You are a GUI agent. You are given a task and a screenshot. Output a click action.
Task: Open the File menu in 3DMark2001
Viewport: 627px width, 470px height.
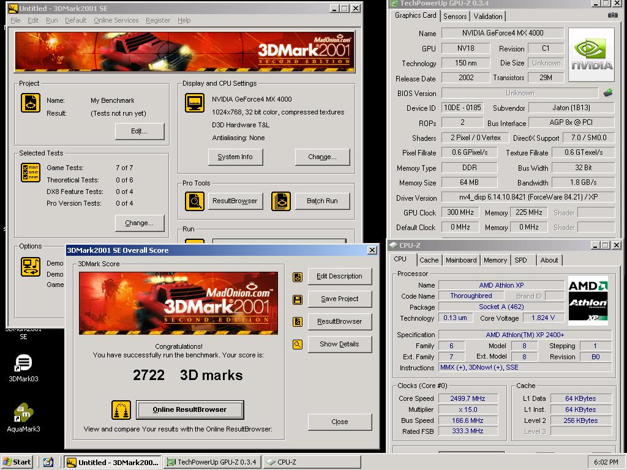[15, 20]
